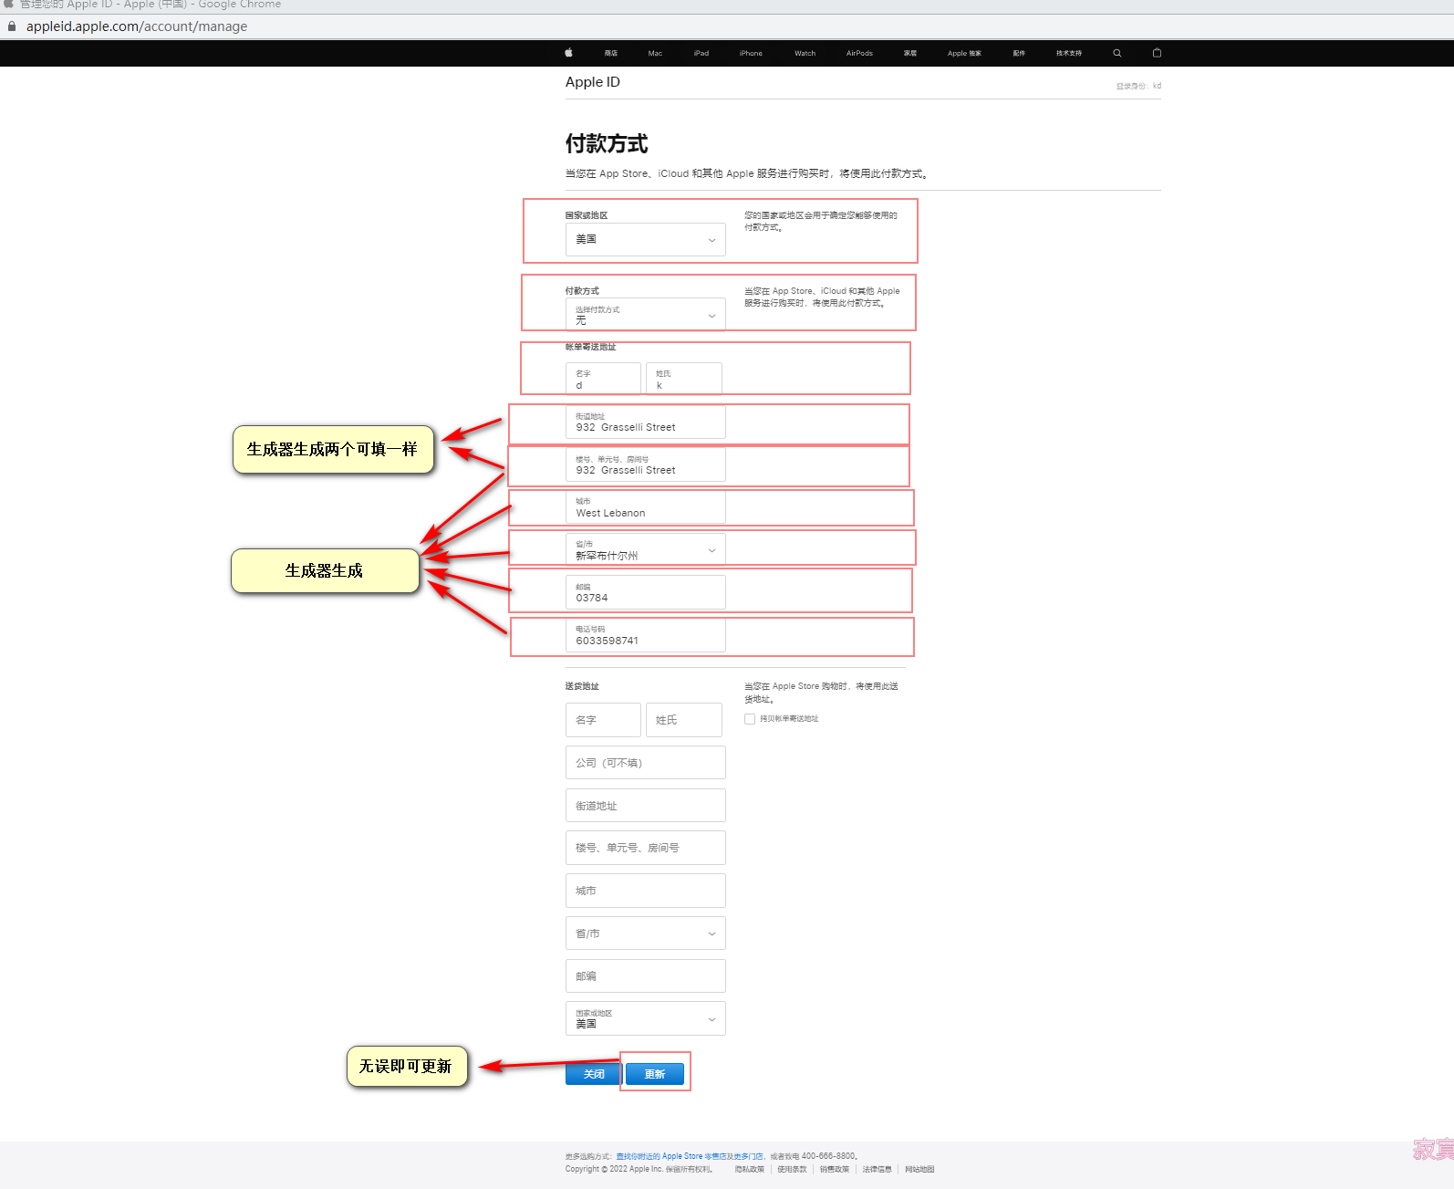This screenshot has width=1454, height=1189.
Task: Click the appleid.apple.com/account/manage address bar
Action: pos(137,26)
